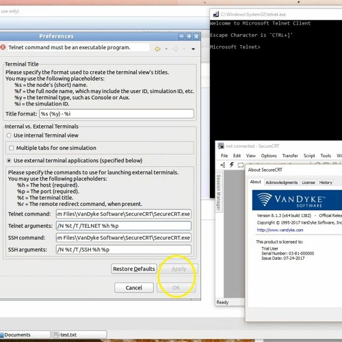Click the Version 8.1.3 text

click(284, 215)
